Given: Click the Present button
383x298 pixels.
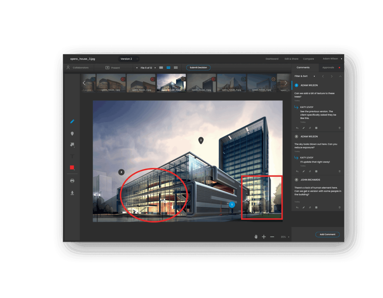Looking at the screenshot, I should click(x=113, y=68).
